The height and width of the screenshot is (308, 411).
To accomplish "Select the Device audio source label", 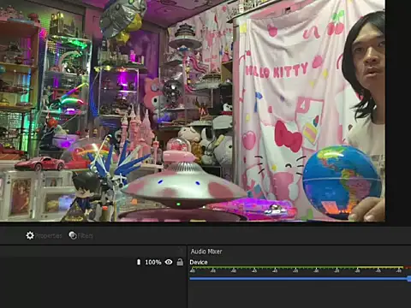I will 199,263.
